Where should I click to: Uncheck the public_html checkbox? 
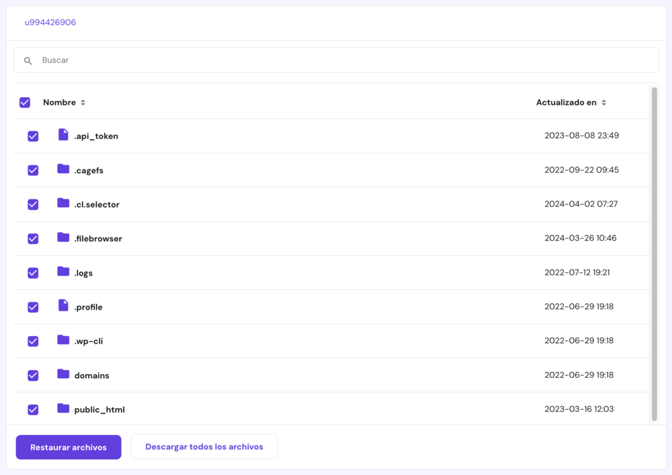point(33,409)
